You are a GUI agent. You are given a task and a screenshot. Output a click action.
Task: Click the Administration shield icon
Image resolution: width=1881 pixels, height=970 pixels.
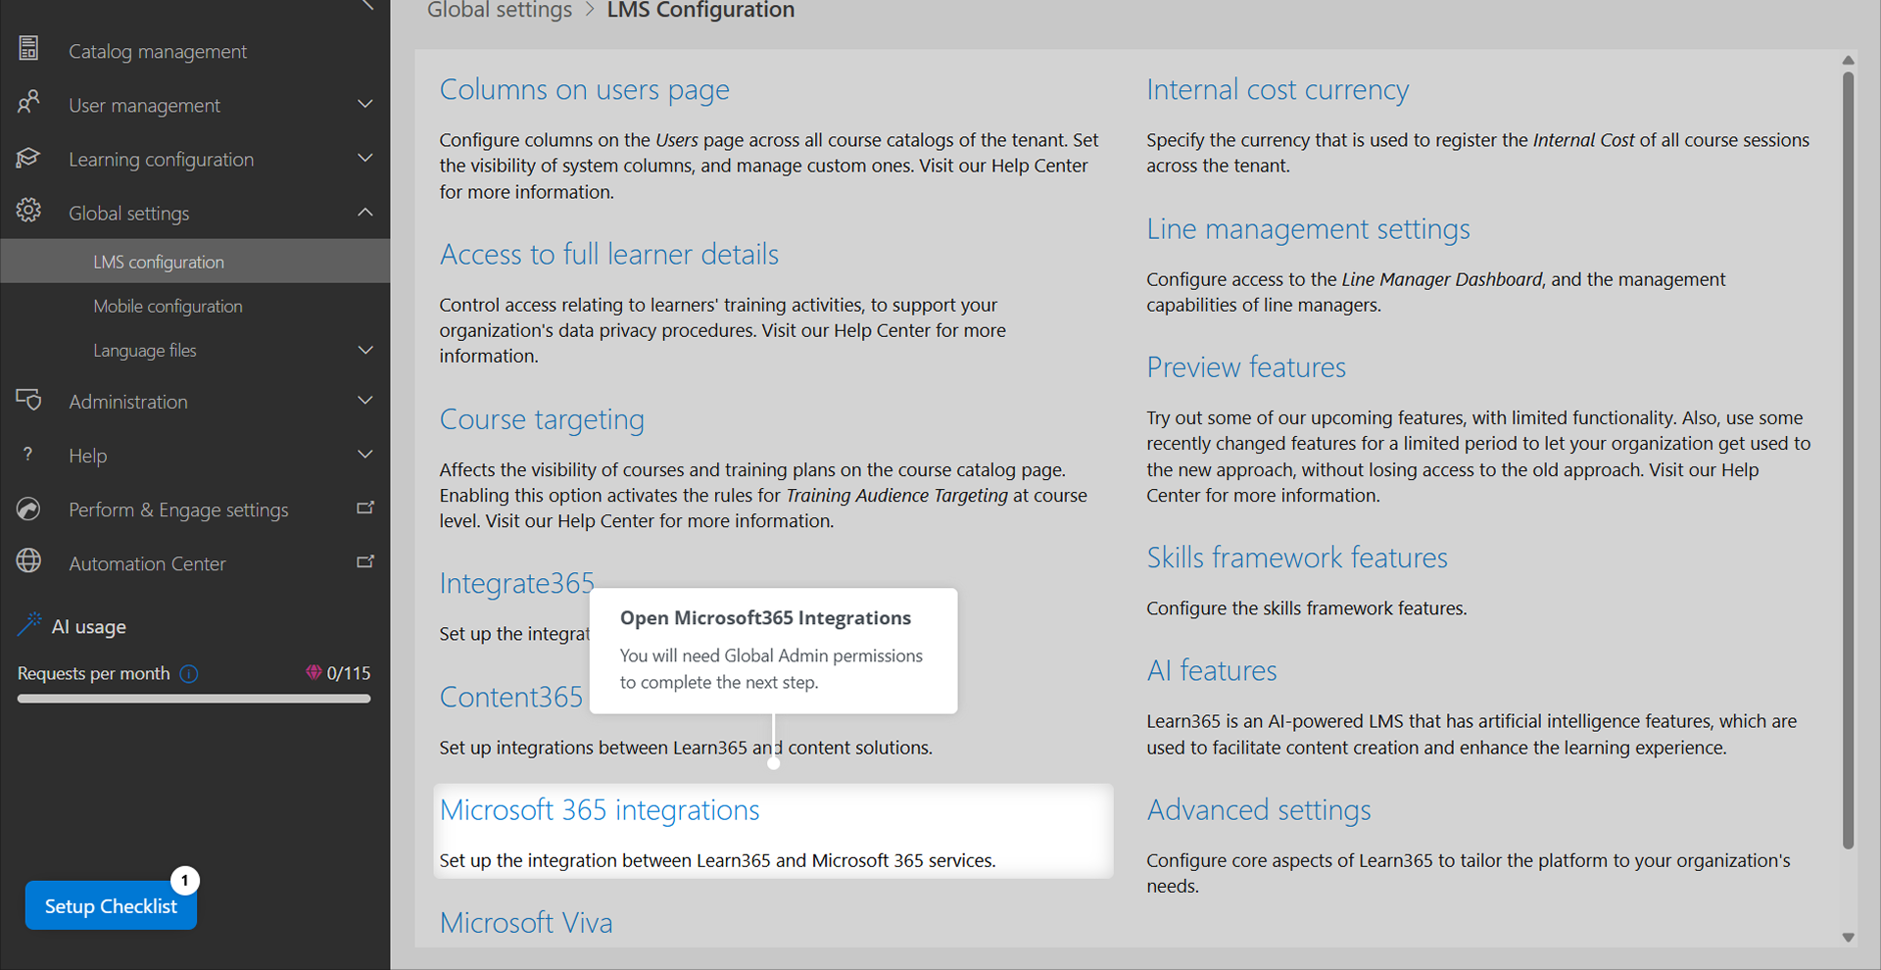28,400
